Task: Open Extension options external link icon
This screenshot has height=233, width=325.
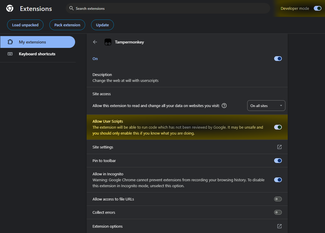Action: [279, 226]
